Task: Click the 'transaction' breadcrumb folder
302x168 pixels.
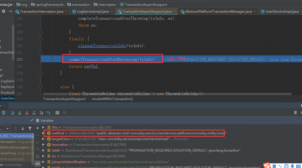Action: pos(79,5)
